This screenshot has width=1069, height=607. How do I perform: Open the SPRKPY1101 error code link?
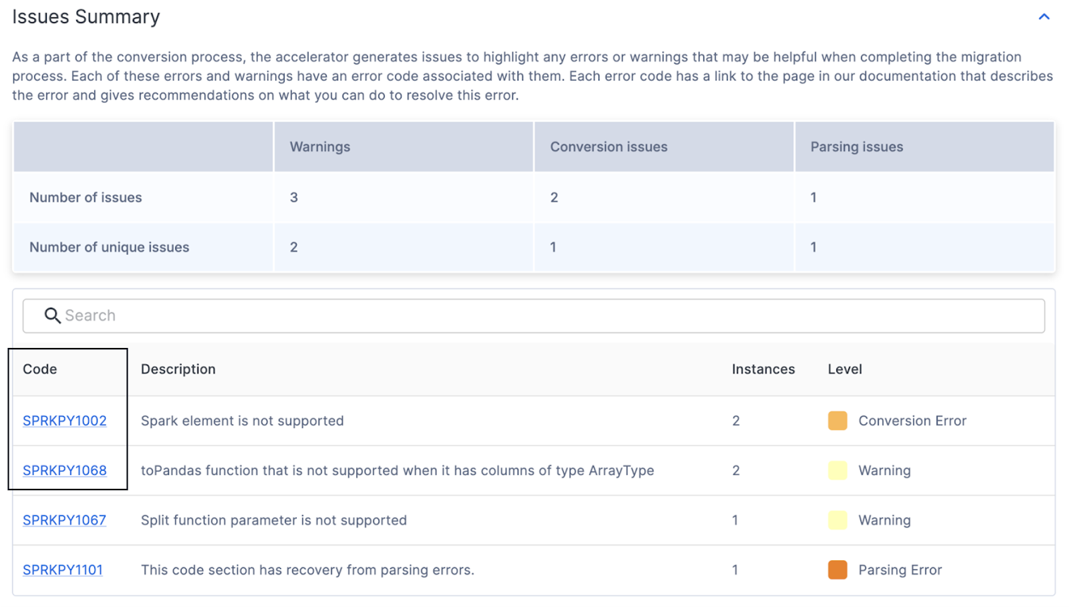[x=63, y=570]
